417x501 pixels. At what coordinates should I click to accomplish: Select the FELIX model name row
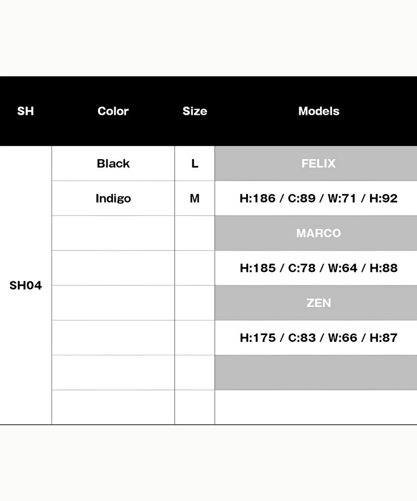pyautogui.click(x=318, y=163)
